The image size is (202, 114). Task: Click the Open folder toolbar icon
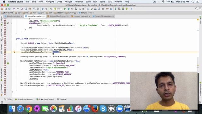click(2, 9)
